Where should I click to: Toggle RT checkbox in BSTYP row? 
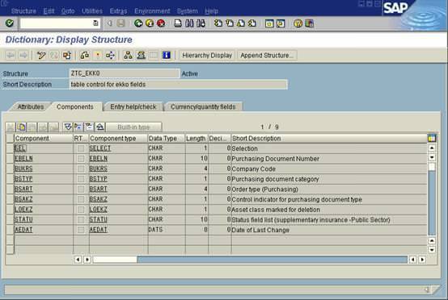(81, 179)
